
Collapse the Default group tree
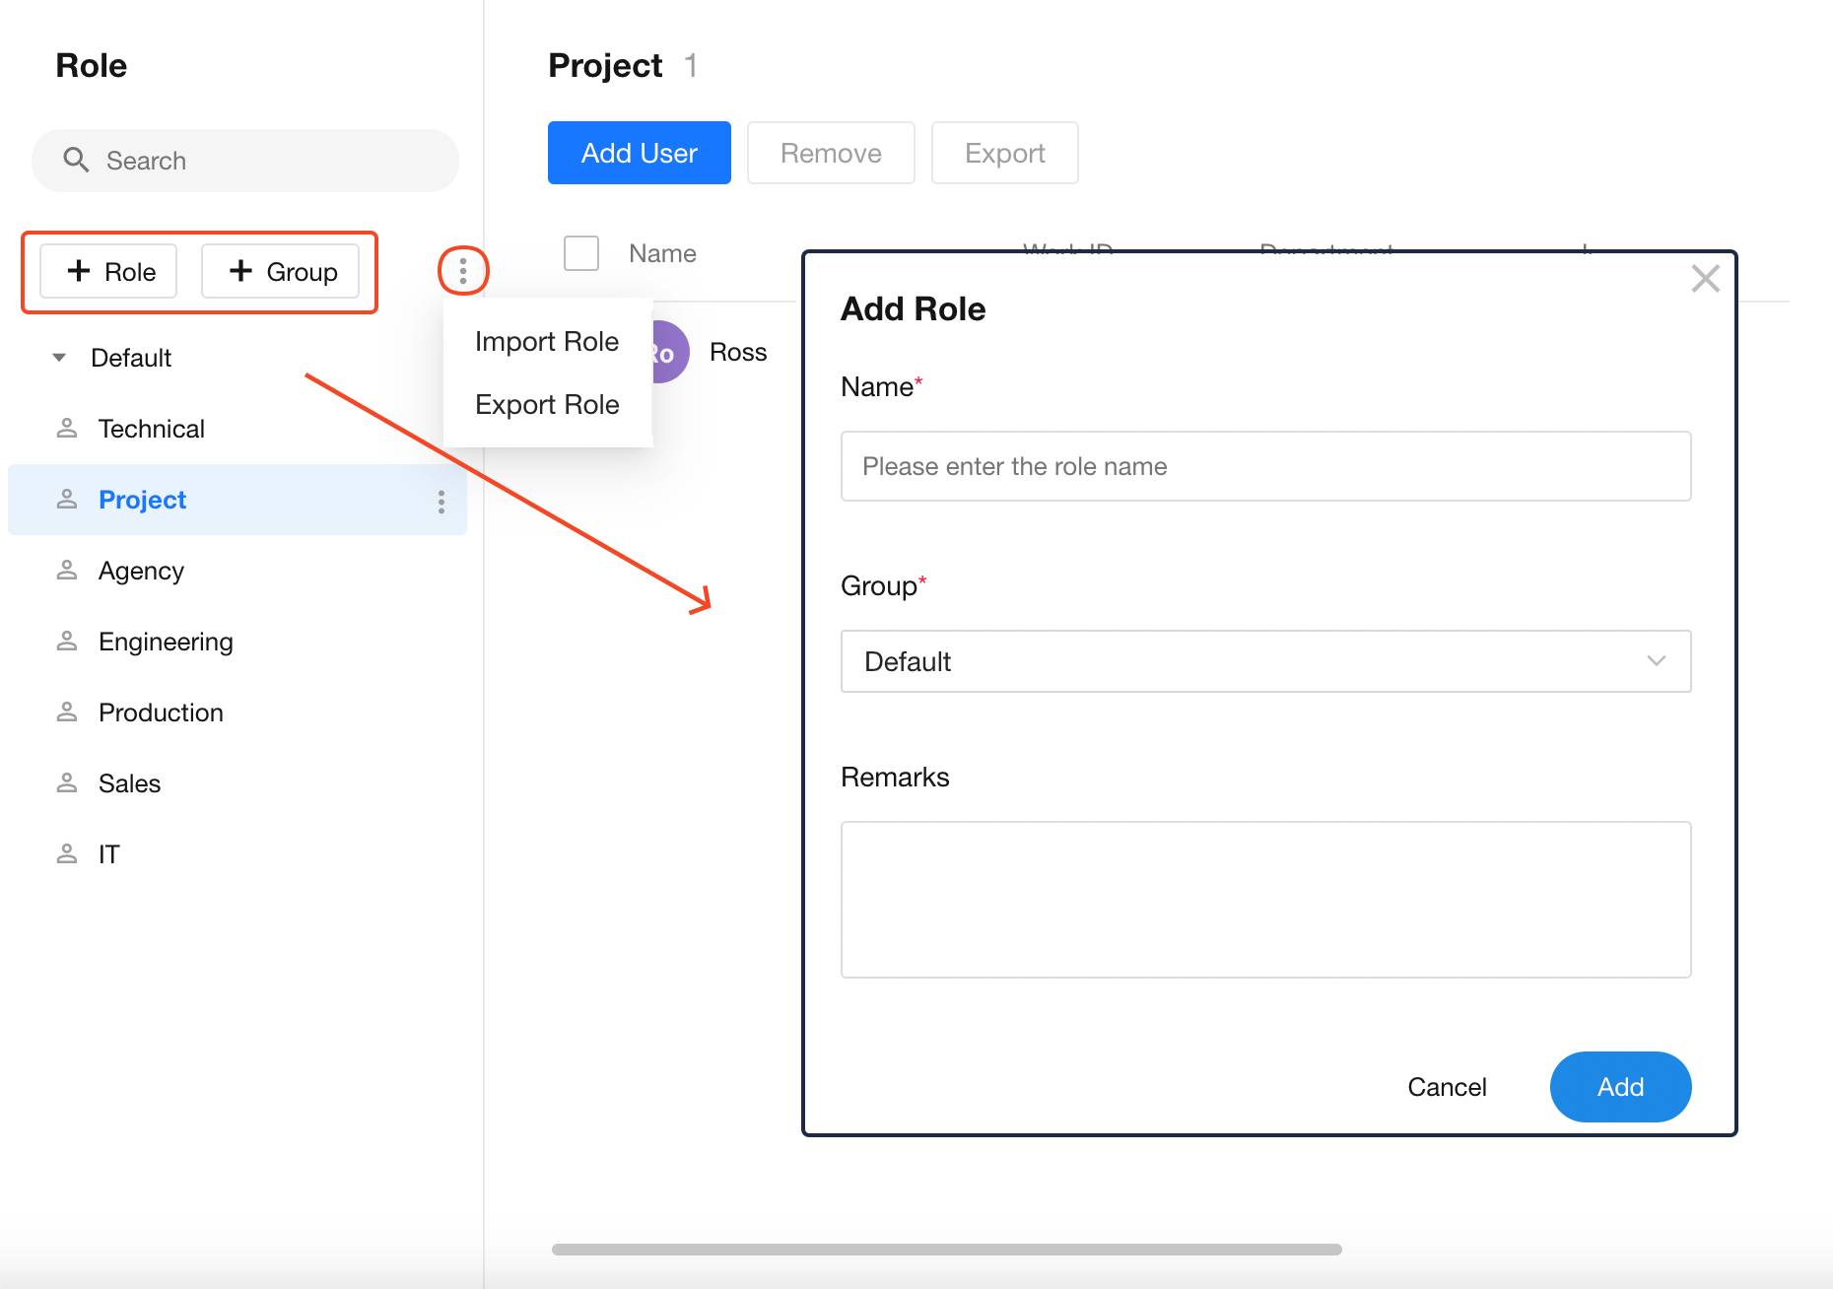(59, 358)
